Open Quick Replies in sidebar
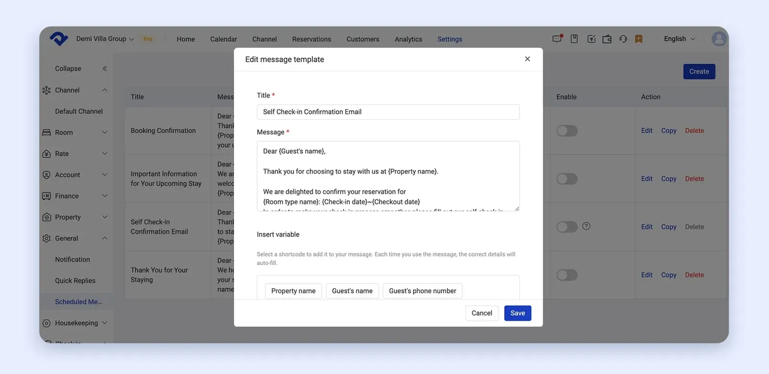Image resolution: width=769 pixels, height=374 pixels. 75,280
